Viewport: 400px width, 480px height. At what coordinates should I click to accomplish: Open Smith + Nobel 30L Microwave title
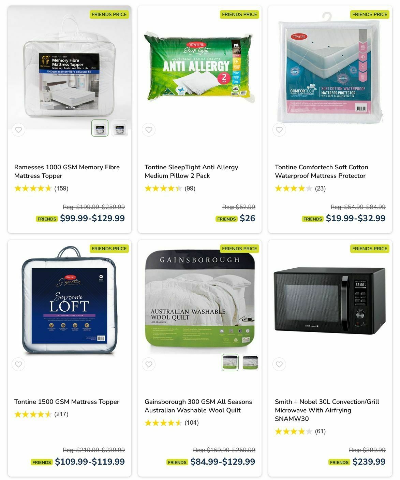point(327,410)
